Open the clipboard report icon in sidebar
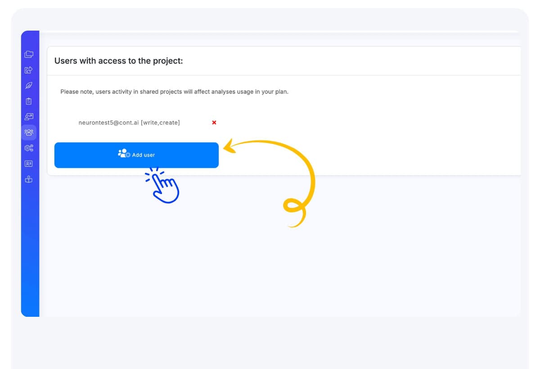Image resolution: width=540 pixels, height=369 pixels. pos(29,101)
